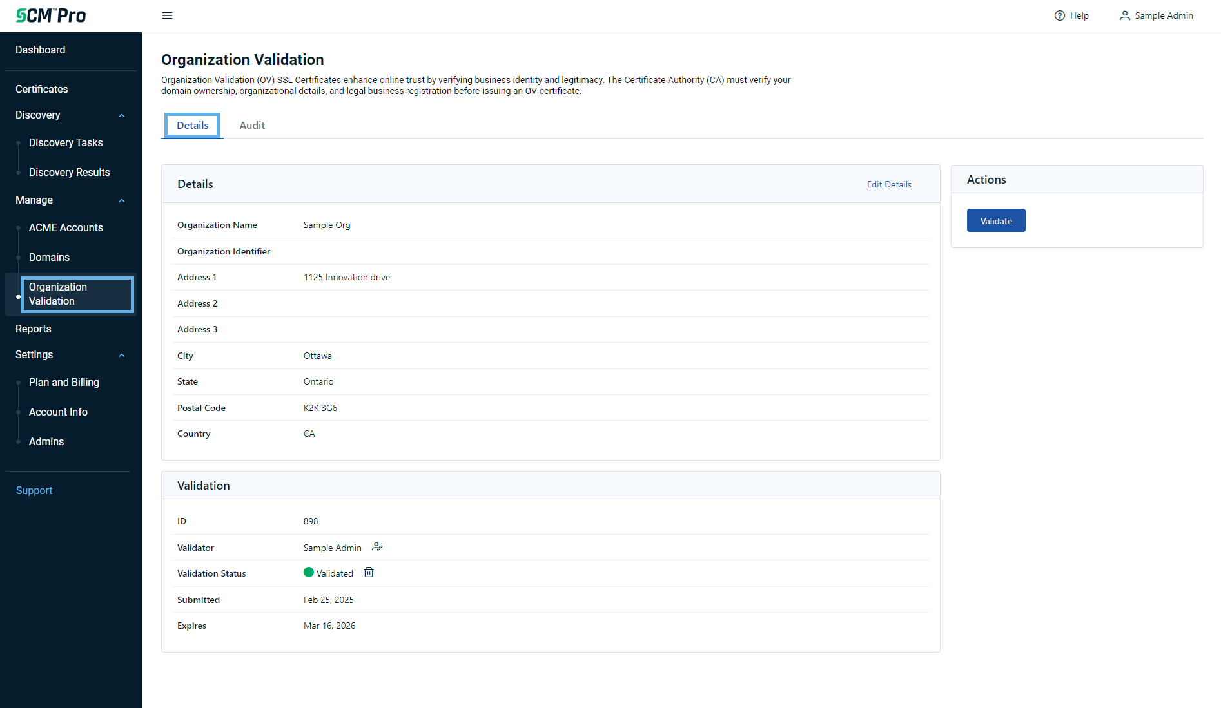This screenshot has width=1221, height=708.
Task: Collapse the Discovery section
Action: point(121,115)
